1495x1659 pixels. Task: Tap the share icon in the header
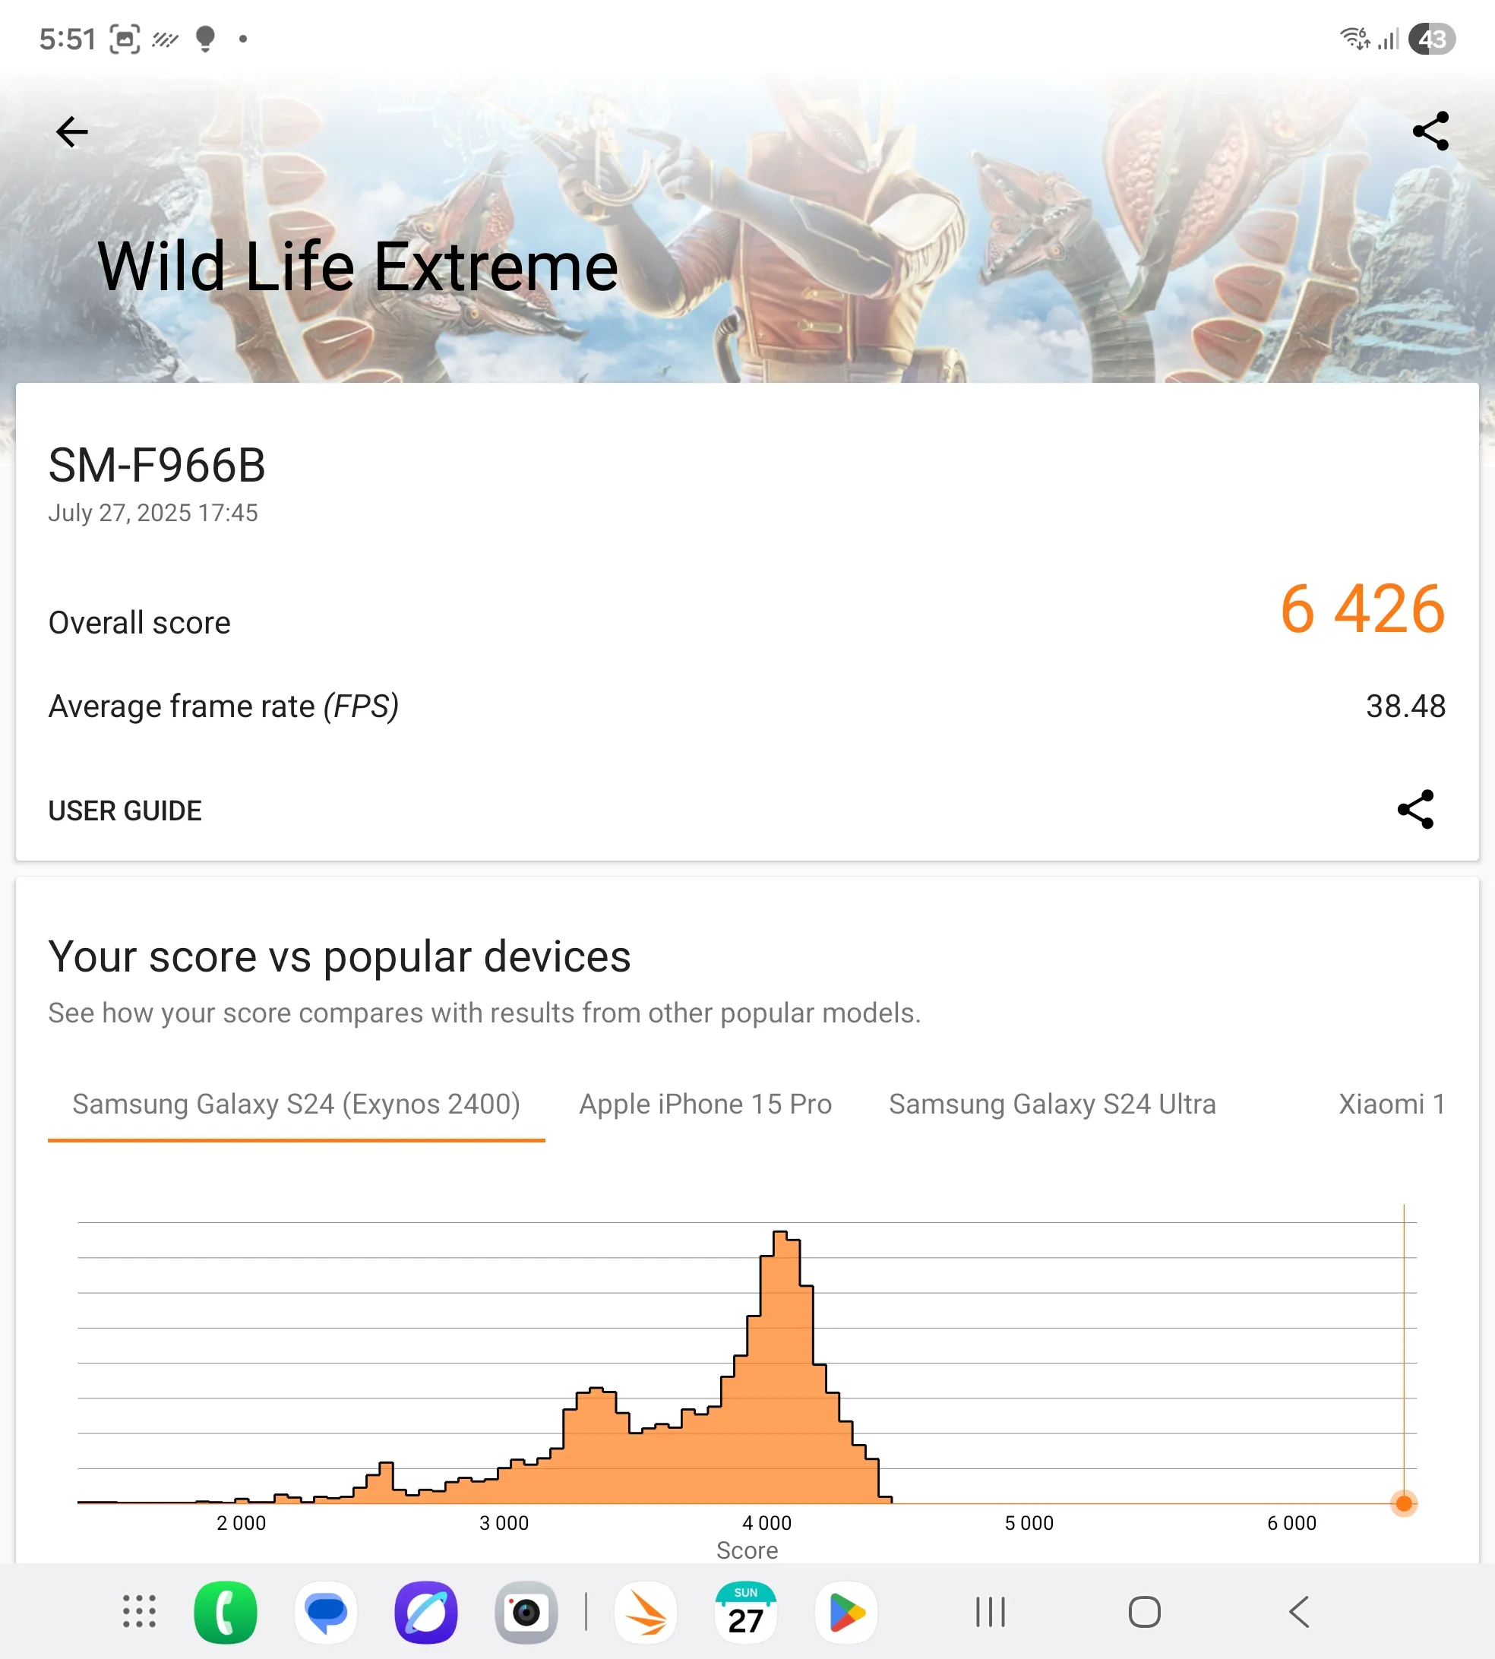[1430, 131]
